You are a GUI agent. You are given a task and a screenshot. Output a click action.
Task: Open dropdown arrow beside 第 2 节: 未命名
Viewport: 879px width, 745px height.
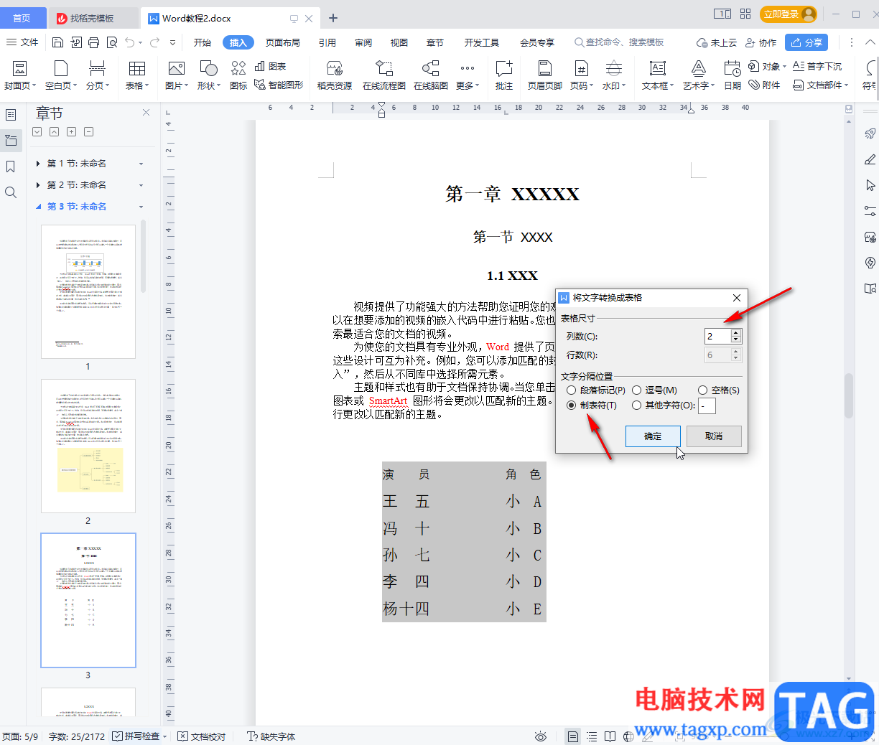[141, 185]
